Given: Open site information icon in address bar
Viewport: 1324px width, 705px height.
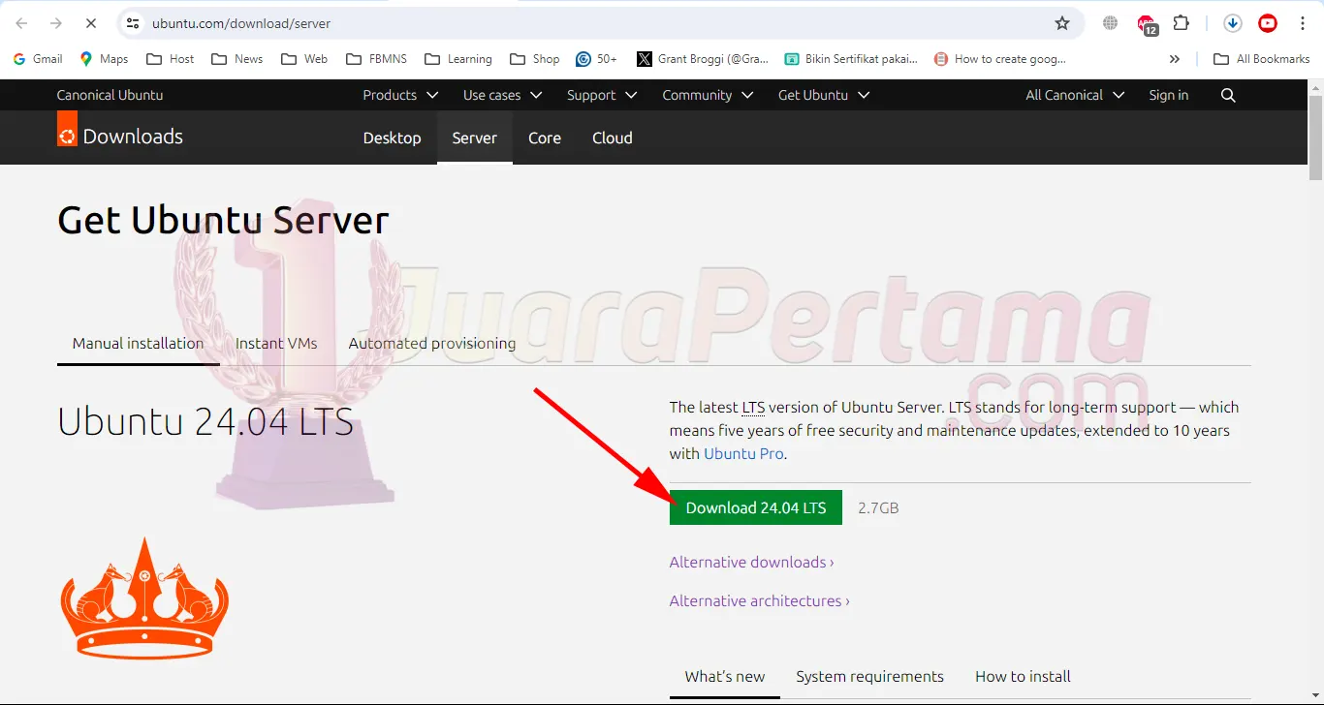Looking at the screenshot, I should point(134,23).
